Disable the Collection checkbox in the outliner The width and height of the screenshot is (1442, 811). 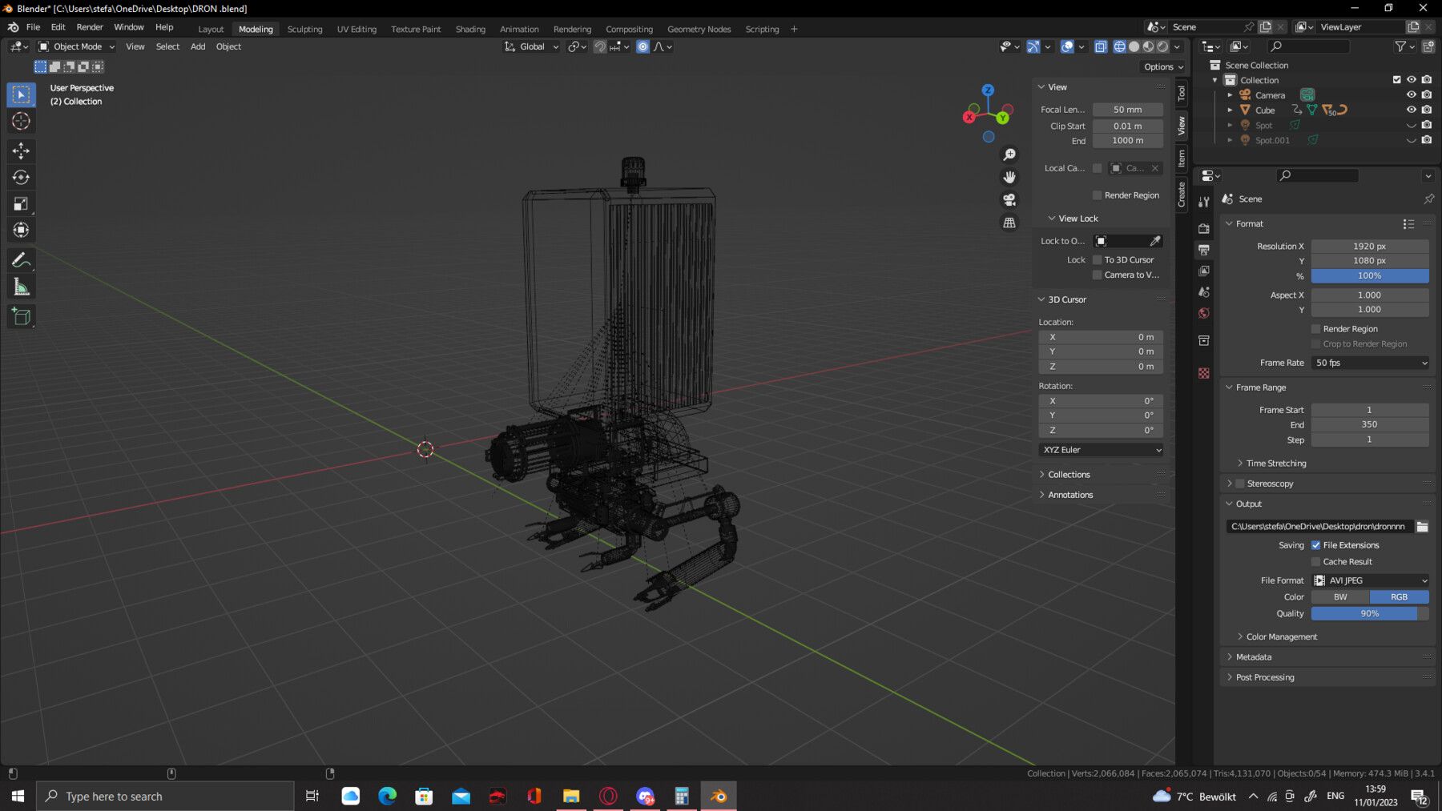[1396, 79]
